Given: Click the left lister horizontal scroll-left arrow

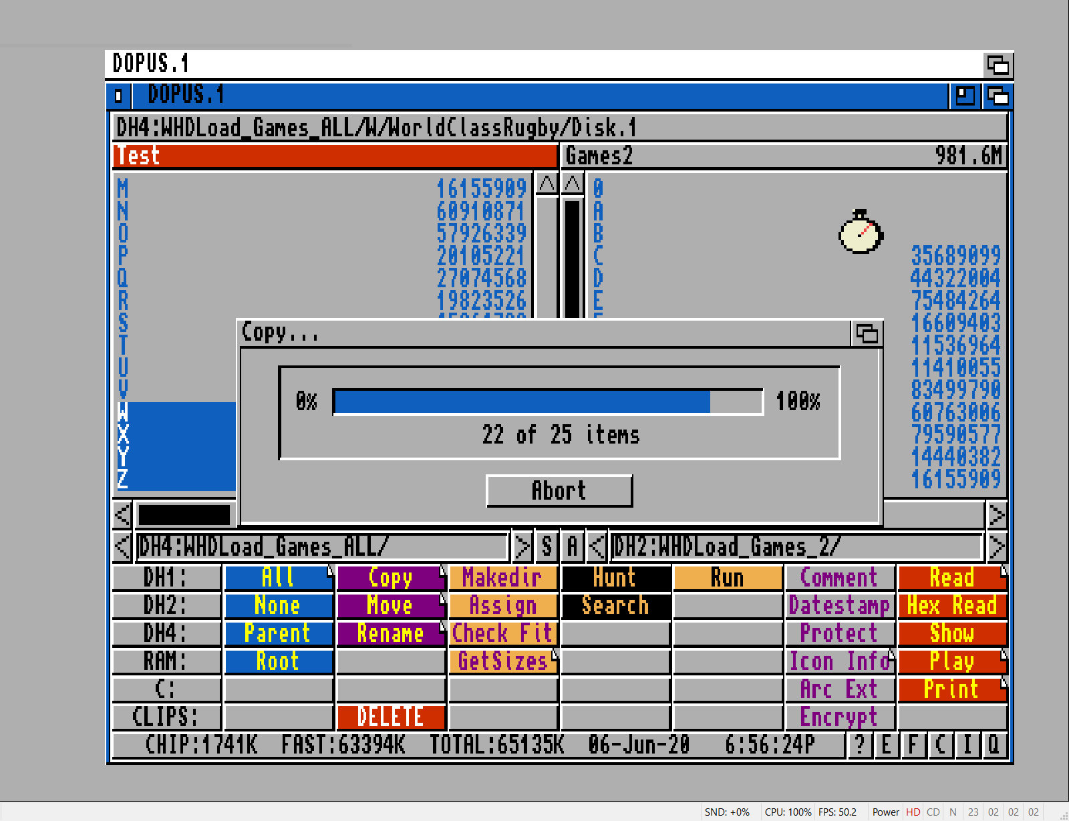Looking at the screenshot, I should tap(122, 515).
